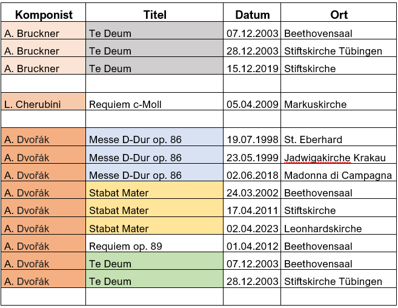This screenshot has height=308, width=398.
Task: Click the date cell 17.04.2011
Action: 252,211
